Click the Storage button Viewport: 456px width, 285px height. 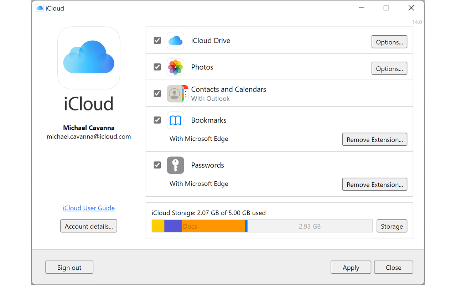pyautogui.click(x=392, y=226)
